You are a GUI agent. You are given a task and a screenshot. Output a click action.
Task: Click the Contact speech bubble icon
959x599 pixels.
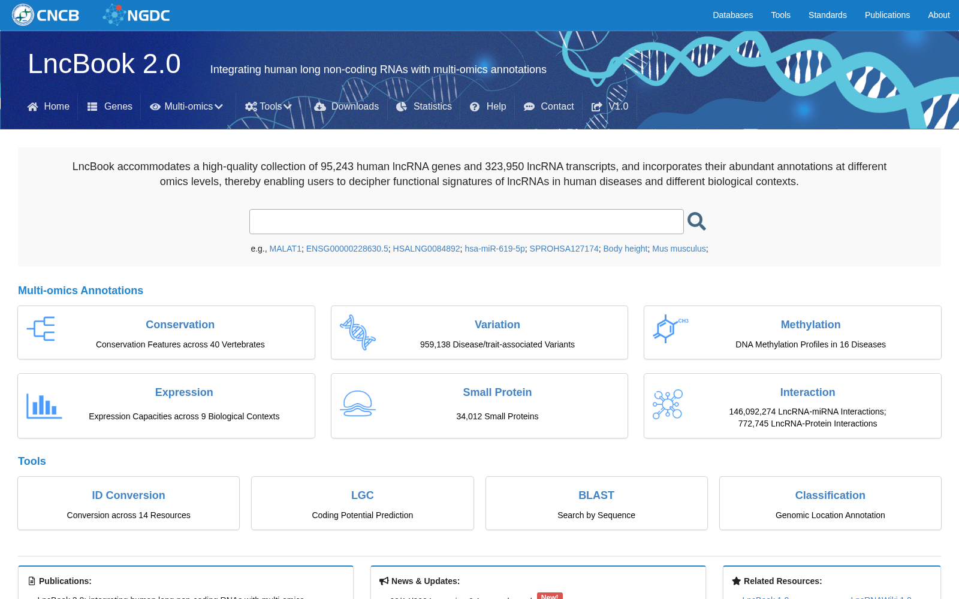click(529, 107)
